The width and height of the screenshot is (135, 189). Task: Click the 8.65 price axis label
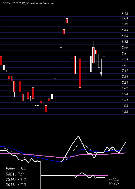(x=125, y=18)
